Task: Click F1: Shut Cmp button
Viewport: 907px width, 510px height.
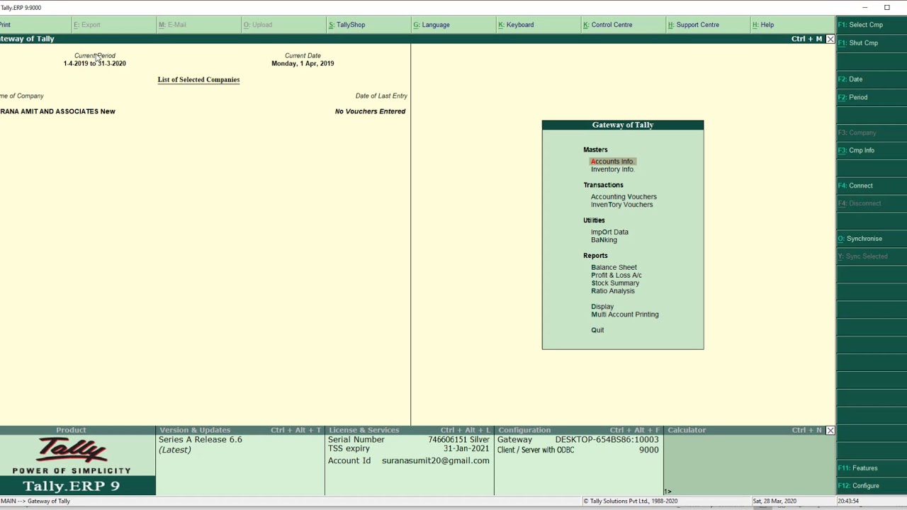Action: click(872, 43)
